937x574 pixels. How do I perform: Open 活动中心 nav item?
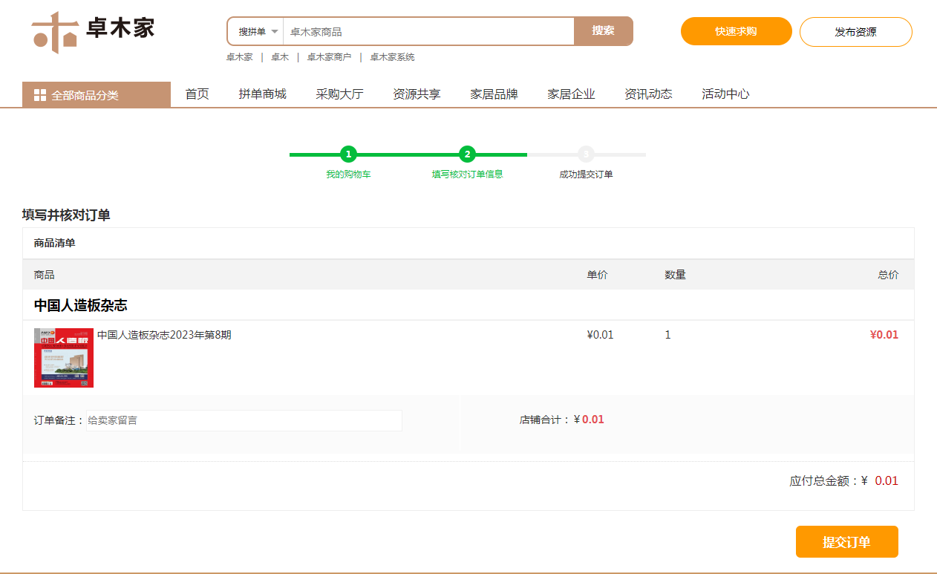click(x=725, y=94)
